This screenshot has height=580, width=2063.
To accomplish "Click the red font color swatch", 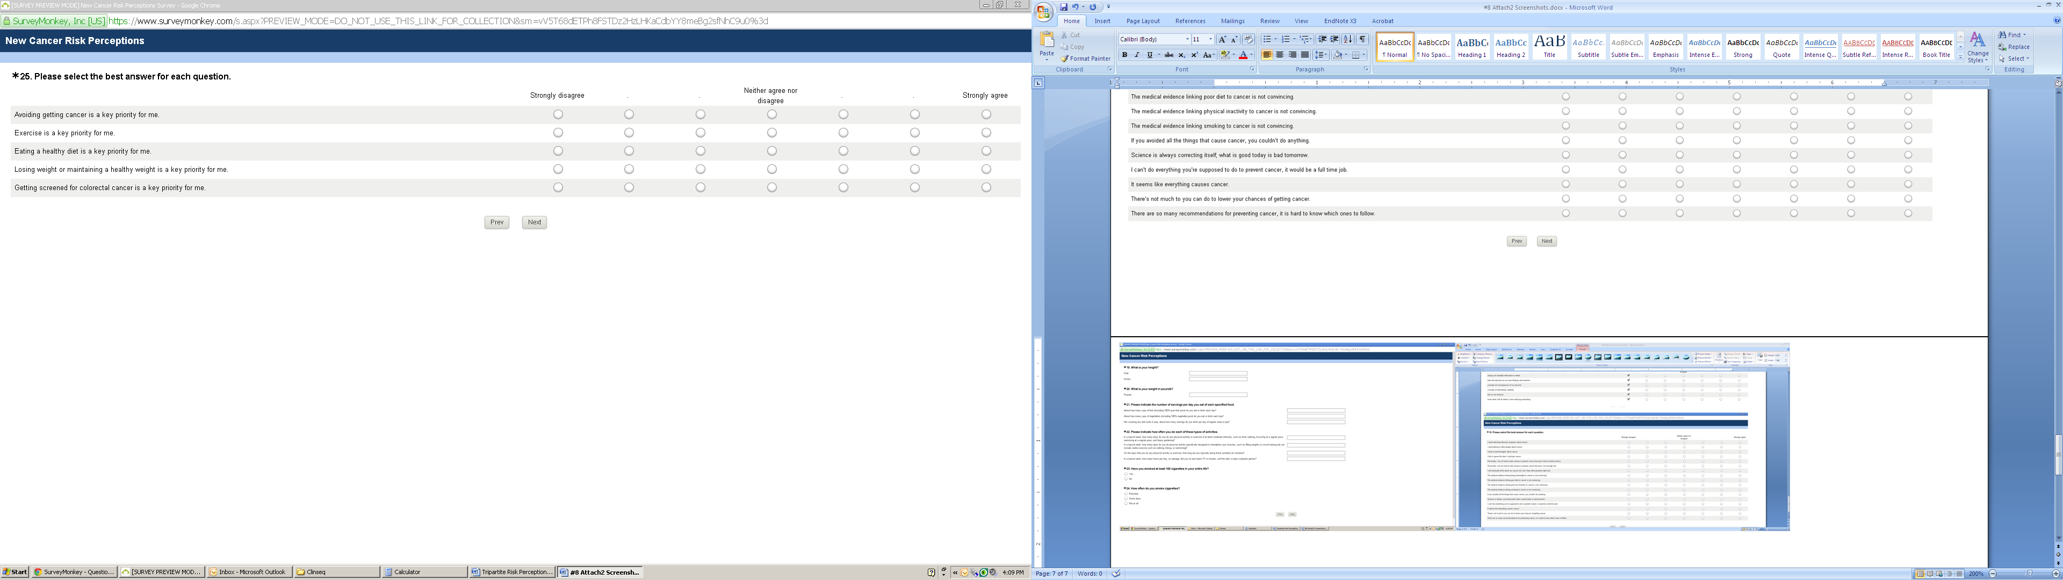I will (1243, 55).
